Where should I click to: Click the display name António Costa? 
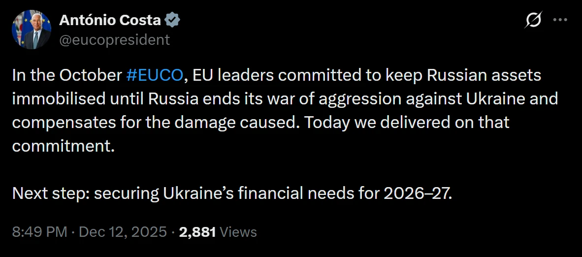point(110,20)
